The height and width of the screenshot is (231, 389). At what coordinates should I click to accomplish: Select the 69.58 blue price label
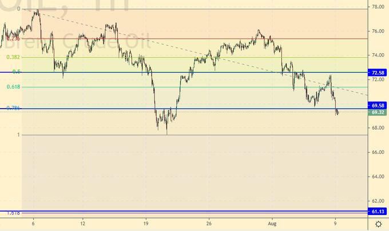click(378, 106)
